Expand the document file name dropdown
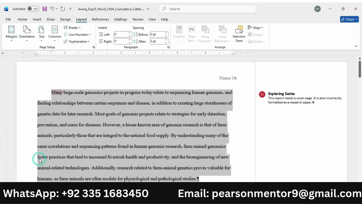This screenshot has height=204, width=362. coord(148,9)
